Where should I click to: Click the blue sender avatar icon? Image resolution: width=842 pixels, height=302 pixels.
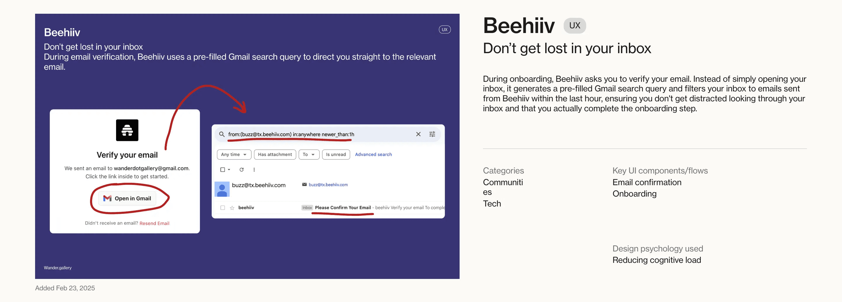click(x=222, y=189)
